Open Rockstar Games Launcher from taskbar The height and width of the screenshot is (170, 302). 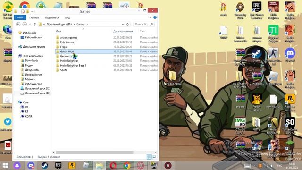72,166
